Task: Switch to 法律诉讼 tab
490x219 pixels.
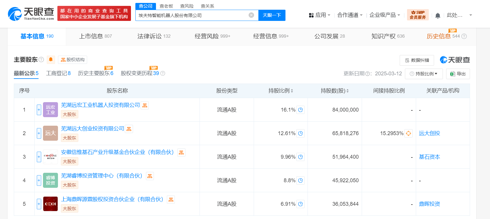Action: [154, 36]
